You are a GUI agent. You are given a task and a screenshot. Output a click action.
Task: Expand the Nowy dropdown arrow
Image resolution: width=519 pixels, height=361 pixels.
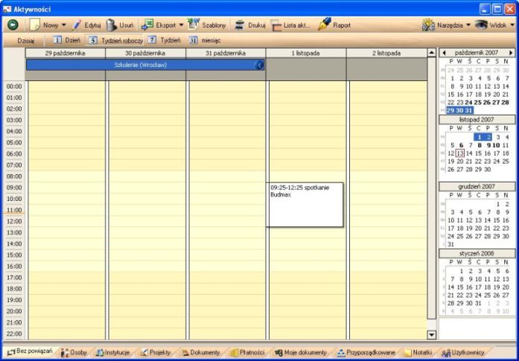(x=63, y=25)
